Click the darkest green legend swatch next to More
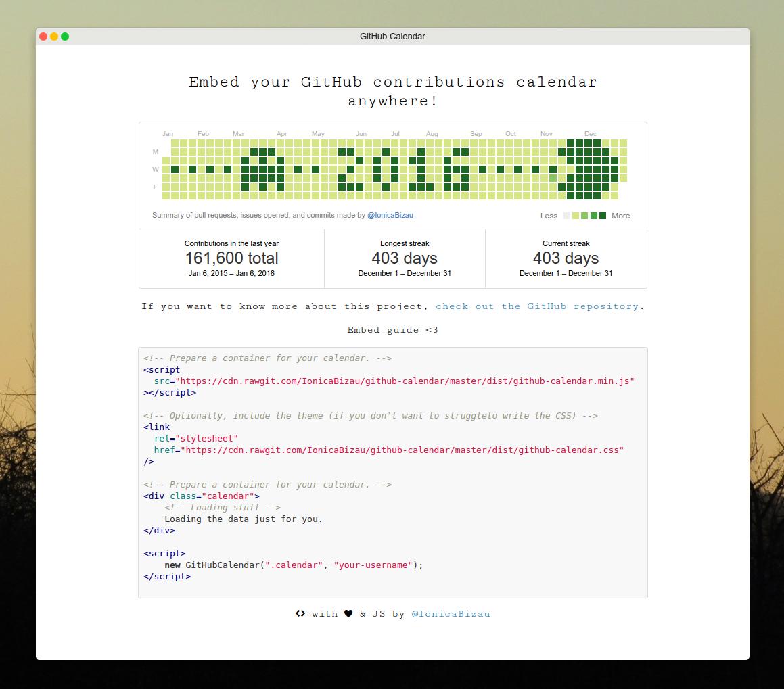784x689 pixels. click(603, 216)
